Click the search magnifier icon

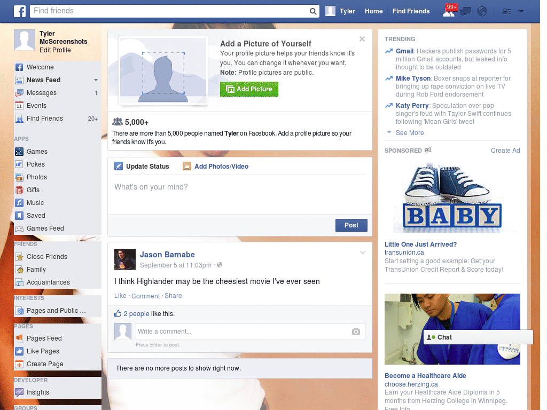313,11
